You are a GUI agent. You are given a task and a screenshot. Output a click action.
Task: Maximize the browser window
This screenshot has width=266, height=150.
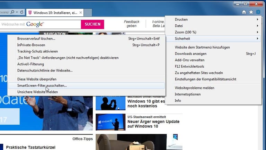coord(245,4)
